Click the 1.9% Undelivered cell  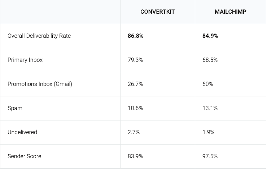coord(208,132)
